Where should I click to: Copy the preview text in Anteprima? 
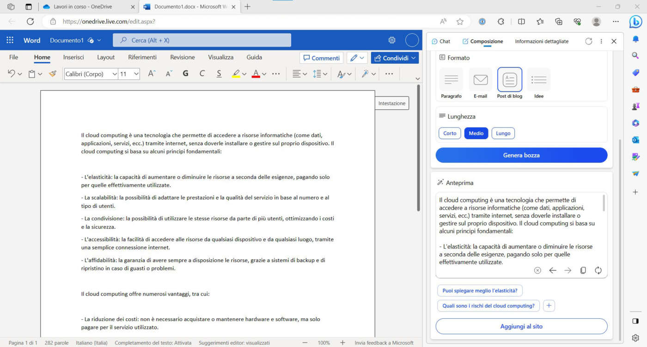(x=583, y=270)
